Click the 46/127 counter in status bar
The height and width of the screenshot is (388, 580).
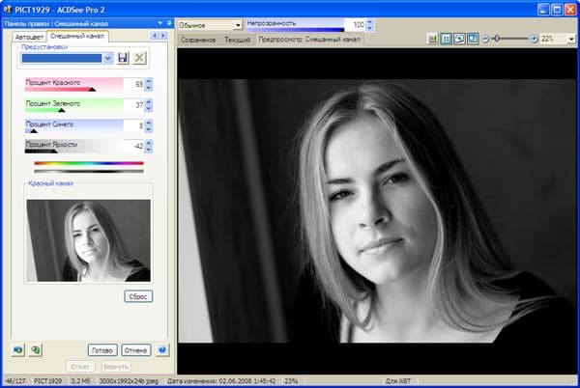pos(15,381)
